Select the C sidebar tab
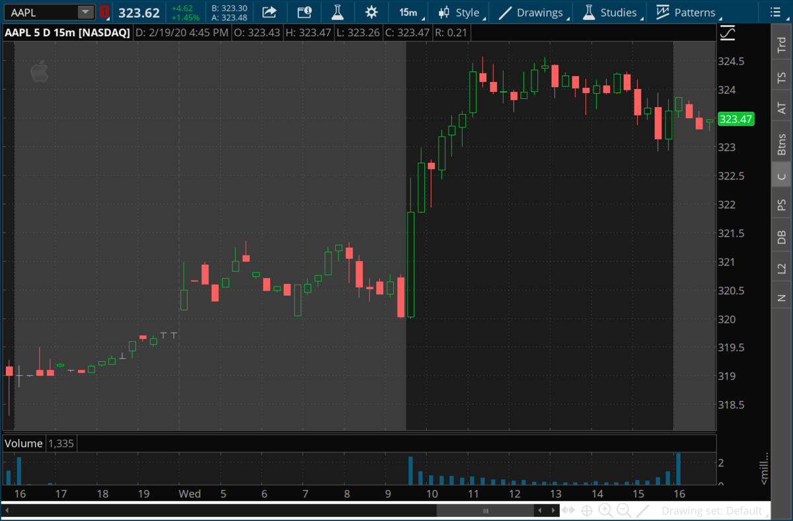The width and height of the screenshot is (793, 521). (782, 176)
